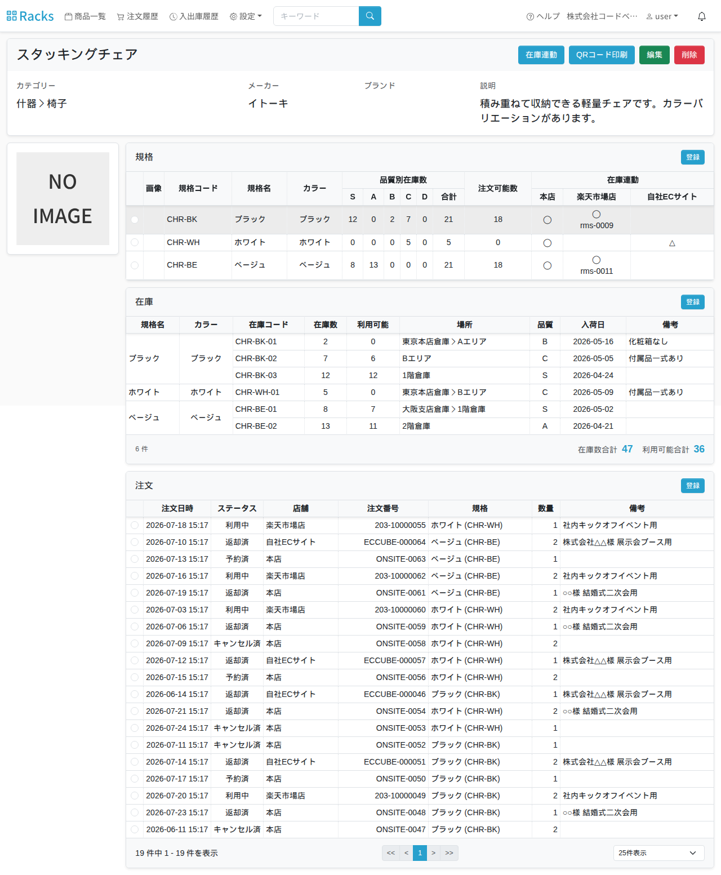Click the 在庫連動 button

pyautogui.click(x=541, y=55)
